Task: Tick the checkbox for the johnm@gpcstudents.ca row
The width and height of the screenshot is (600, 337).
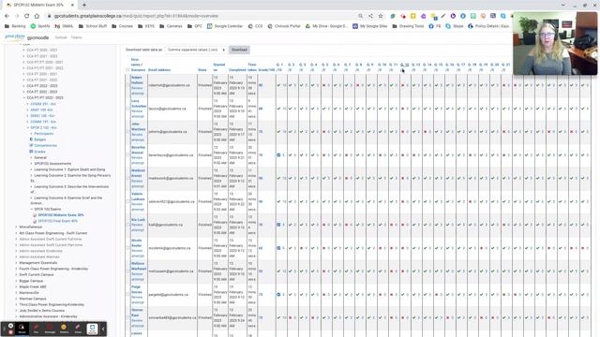Action: pyautogui.click(x=127, y=132)
